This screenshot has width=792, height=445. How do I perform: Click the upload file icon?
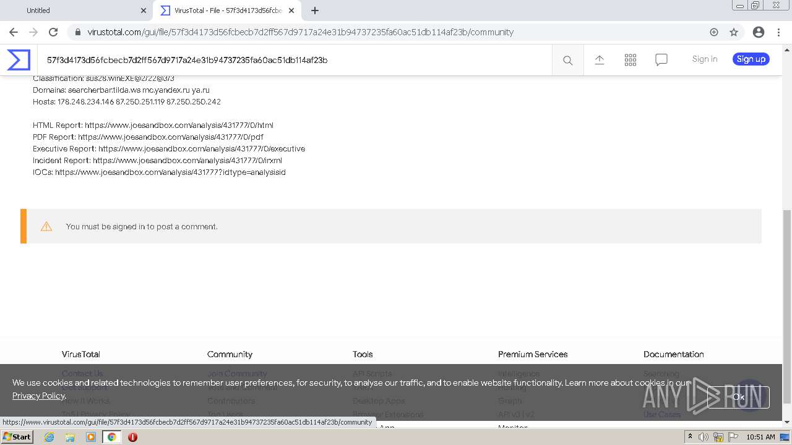(x=599, y=60)
